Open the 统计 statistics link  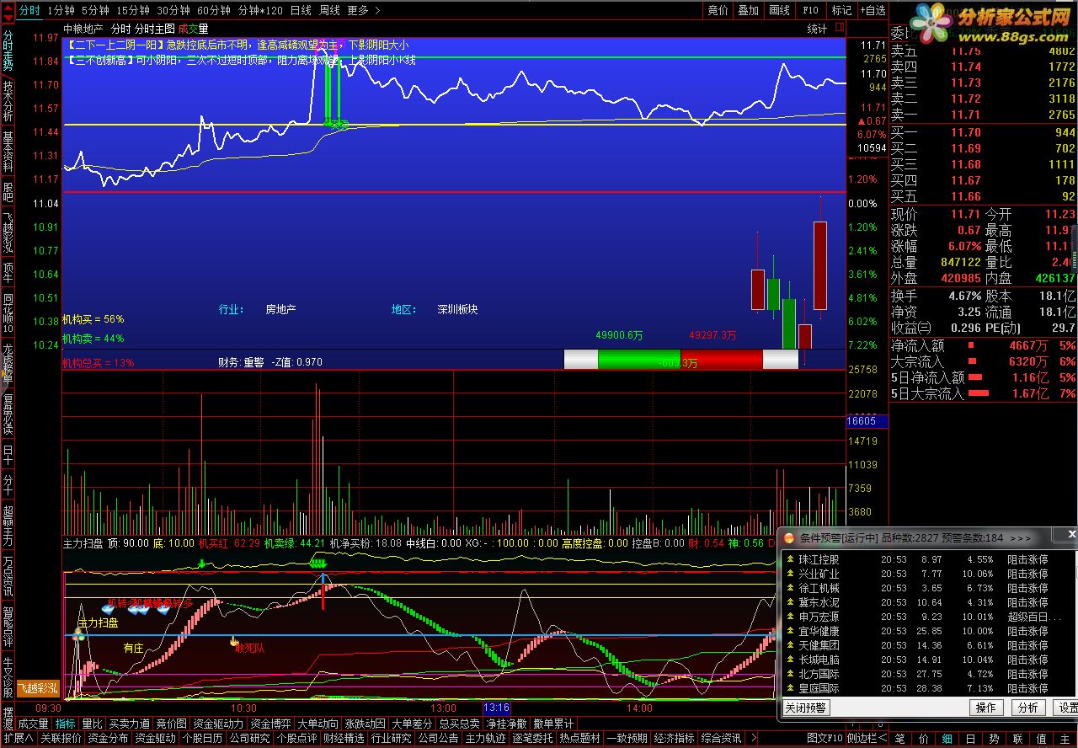(x=817, y=29)
